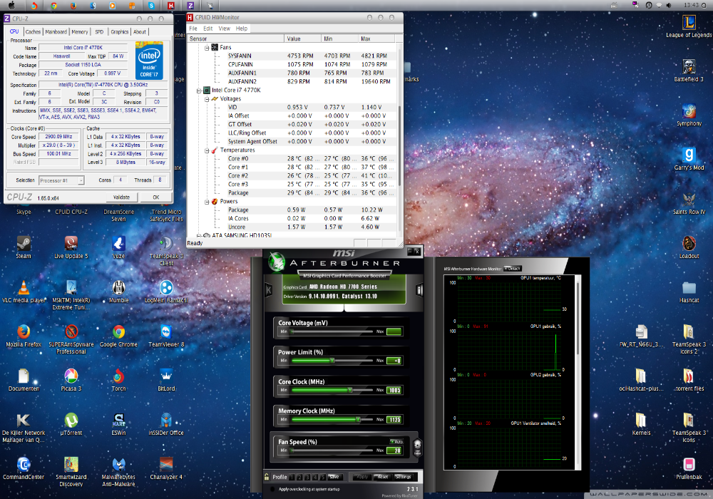Click the volume icon in the top bar

coord(669,5)
